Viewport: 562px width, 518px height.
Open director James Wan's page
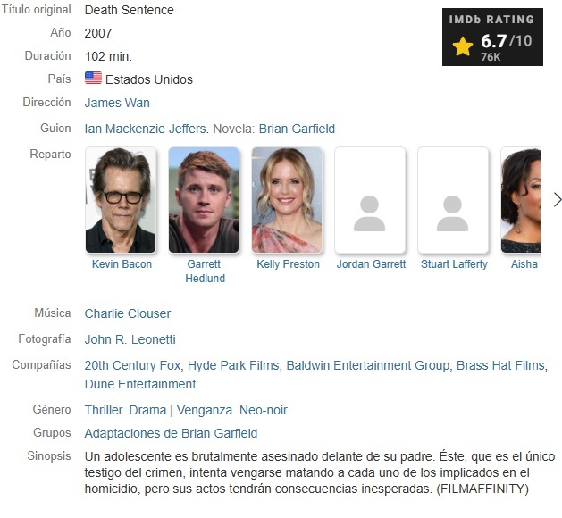click(x=117, y=104)
